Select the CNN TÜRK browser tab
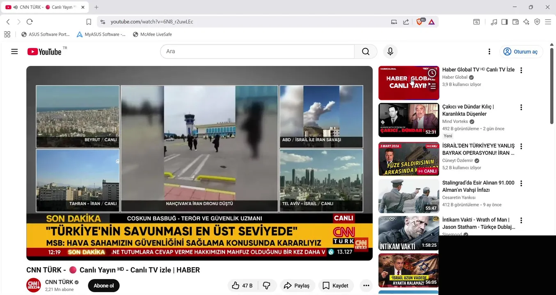This screenshot has height=295, width=556. pyautogui.click(x=45, y=7)
